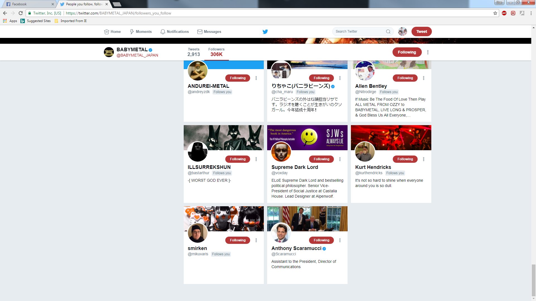Open the Notifications bell

point(163,32)
